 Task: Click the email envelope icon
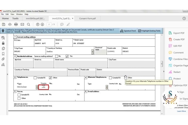(22, 24)
